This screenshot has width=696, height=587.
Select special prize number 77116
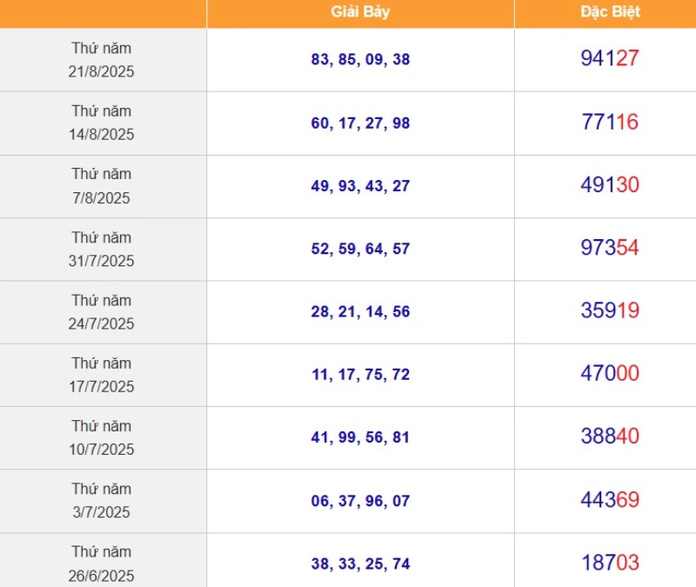point(610,123)
